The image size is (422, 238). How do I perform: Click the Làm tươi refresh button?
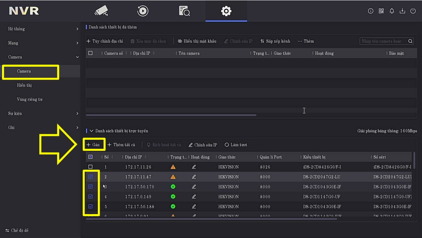236,145
